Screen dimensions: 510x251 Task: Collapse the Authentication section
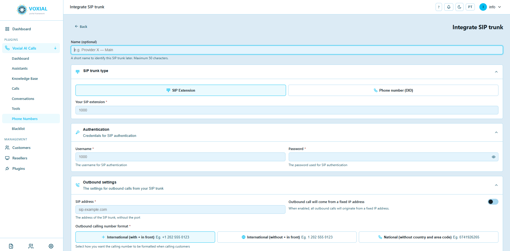click(496, 132)
